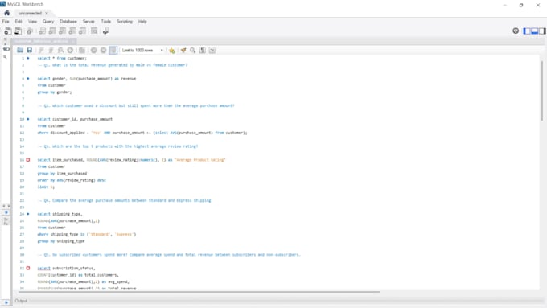Click the Output panel label
Screen dimensions: 547x308
[x=21, y=301]
